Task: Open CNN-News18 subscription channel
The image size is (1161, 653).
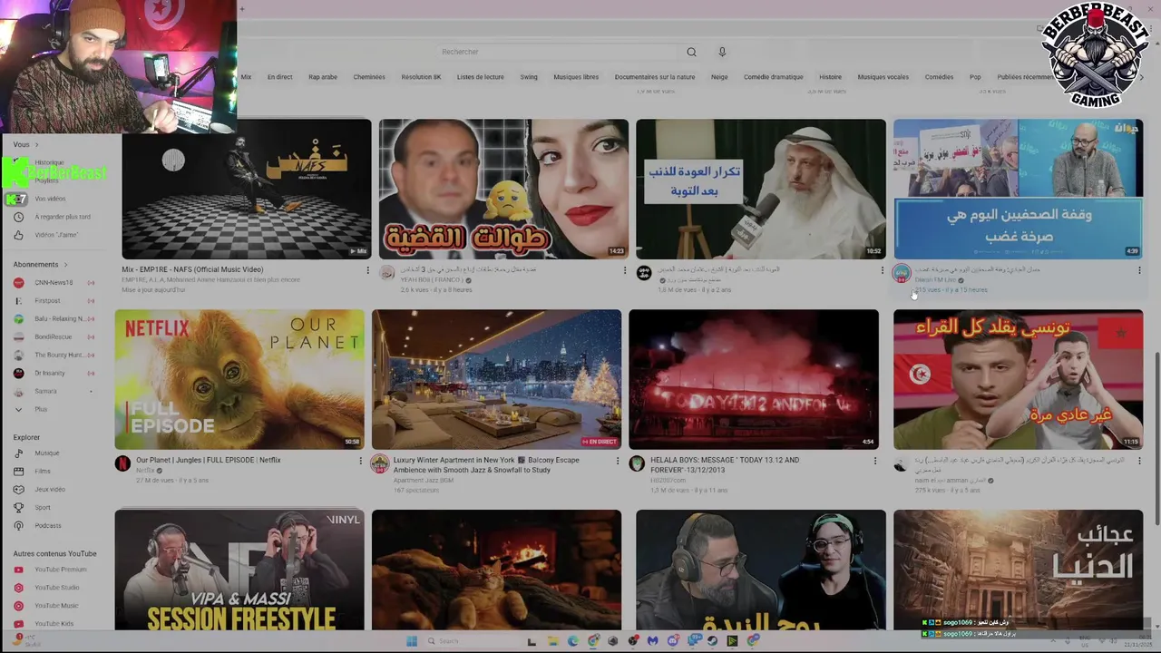Action: [x=54, y=282]
